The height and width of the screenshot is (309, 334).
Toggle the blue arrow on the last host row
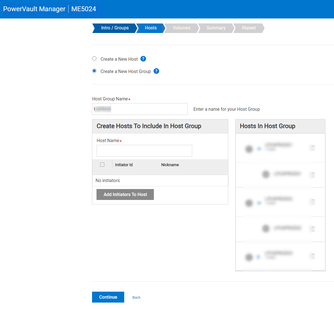(x=258, y=257)
